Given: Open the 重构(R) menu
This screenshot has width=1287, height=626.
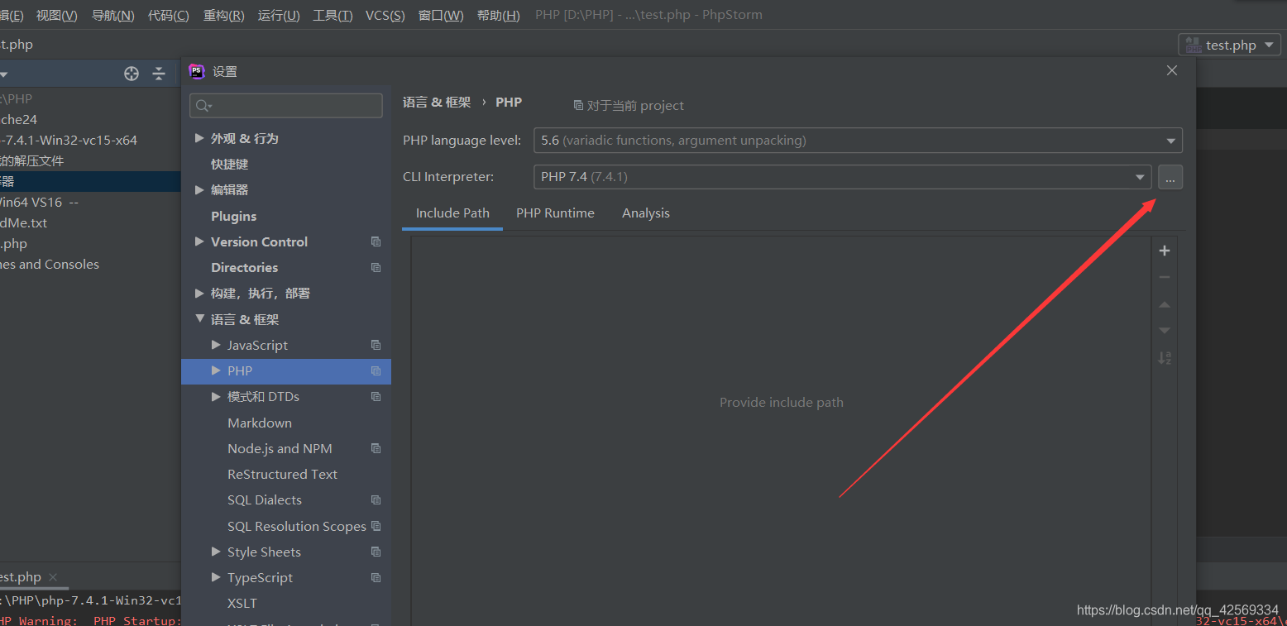Looking at the screenshot, I should point(223,15).
